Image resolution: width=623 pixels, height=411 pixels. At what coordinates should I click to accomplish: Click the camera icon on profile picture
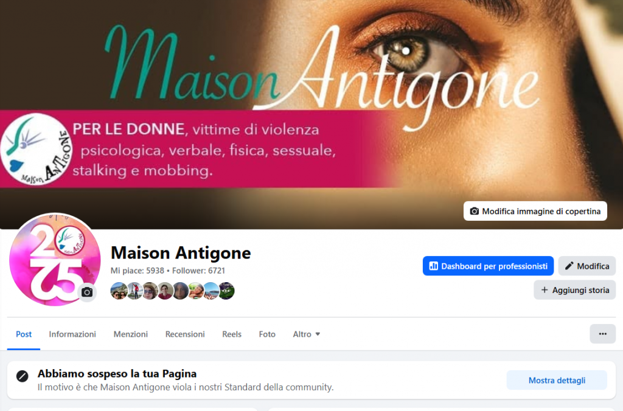[x=87, y=292]
